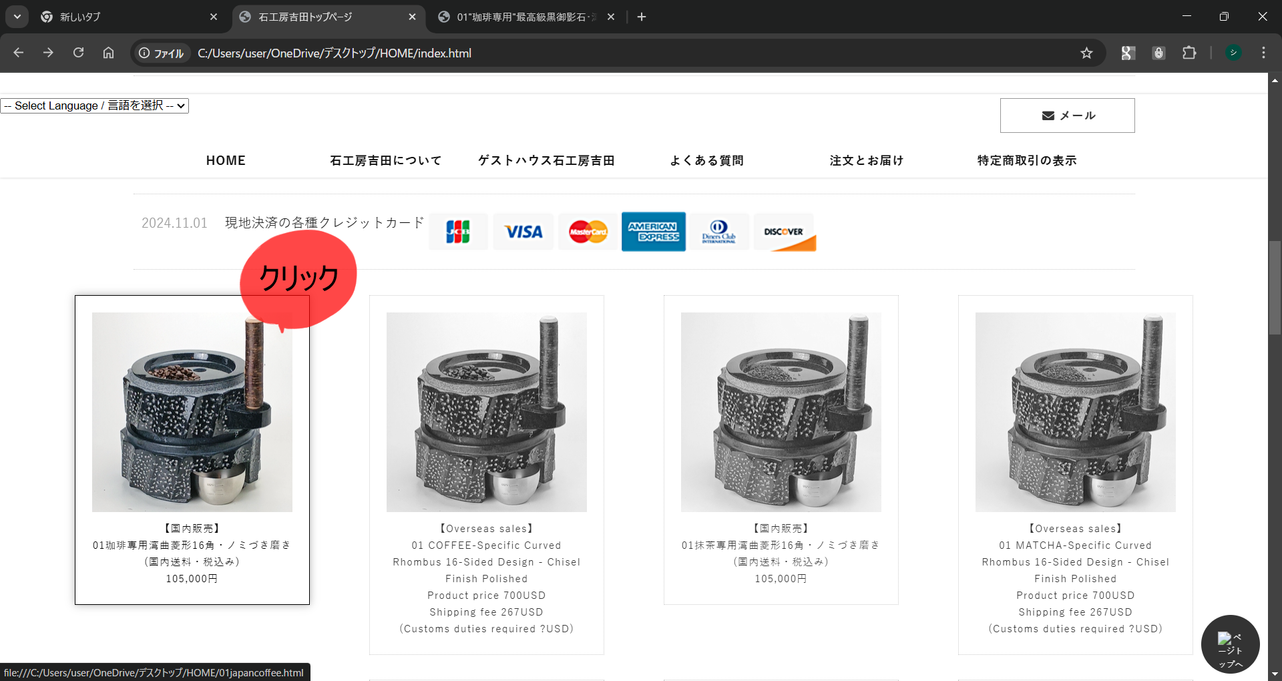Image resolution: width=1282 pixels, height=681 pixels.
Task: Click the JCB card logo
Action: click(x=458, y=232)
